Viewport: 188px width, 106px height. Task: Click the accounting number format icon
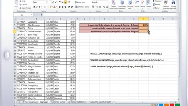93,7
